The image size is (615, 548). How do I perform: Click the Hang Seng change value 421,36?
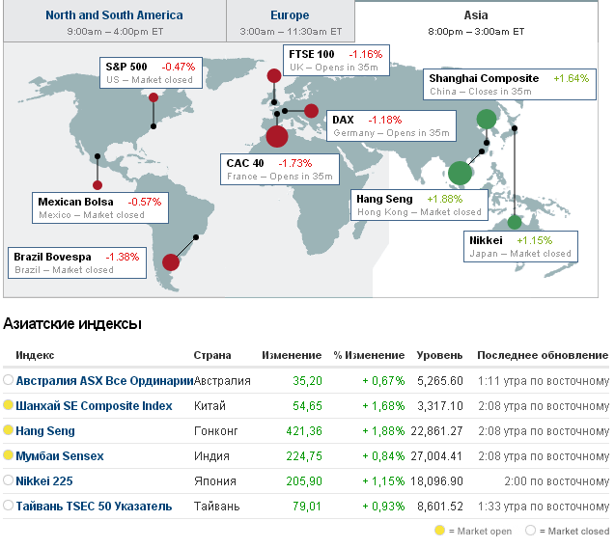(x=304, y=431)
